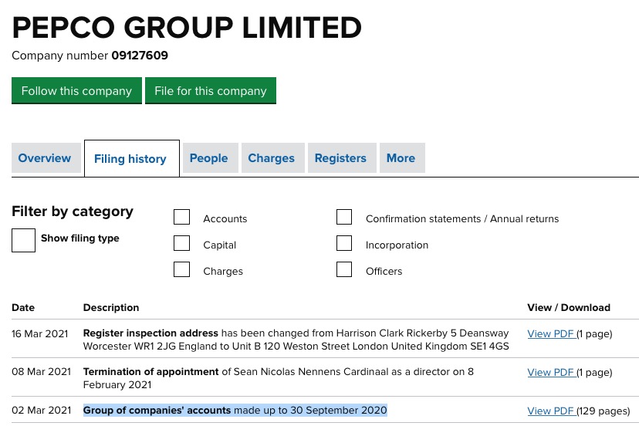Go to the Registers tab

coord(340,158)
